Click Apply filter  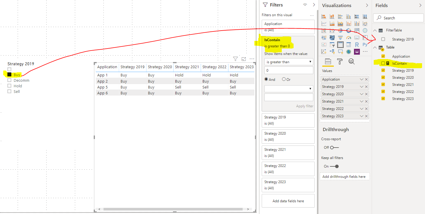(x=305, y=106)
